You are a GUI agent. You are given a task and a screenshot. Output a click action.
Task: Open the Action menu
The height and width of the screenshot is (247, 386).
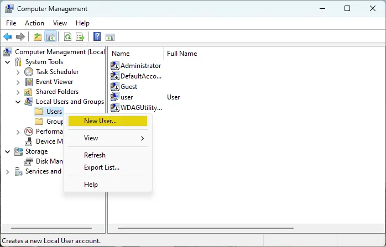pyautogui.click(x=34, y=23)
